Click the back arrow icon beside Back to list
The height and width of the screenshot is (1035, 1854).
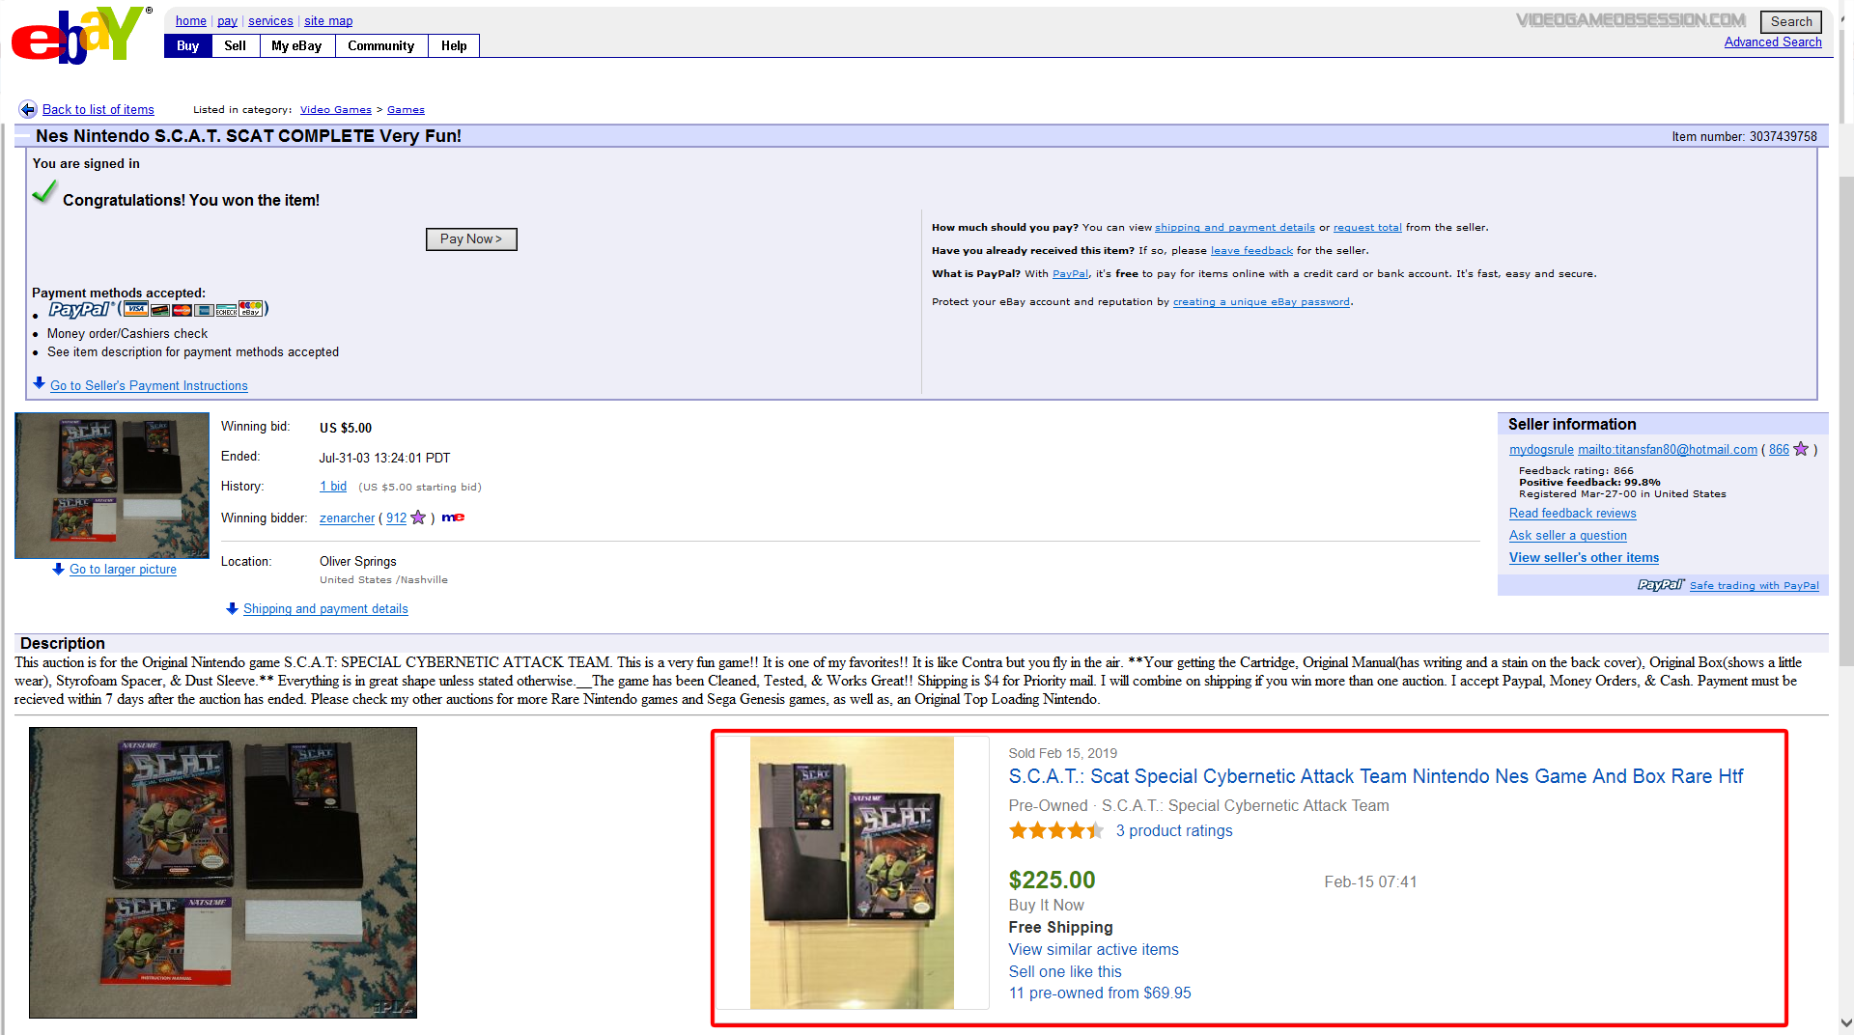click(28, 110)
